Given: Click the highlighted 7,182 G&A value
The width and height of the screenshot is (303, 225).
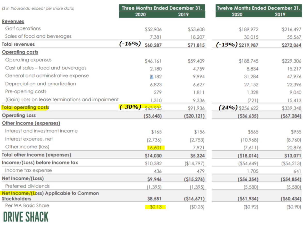Looking at the screenshot, I should 156,77.
